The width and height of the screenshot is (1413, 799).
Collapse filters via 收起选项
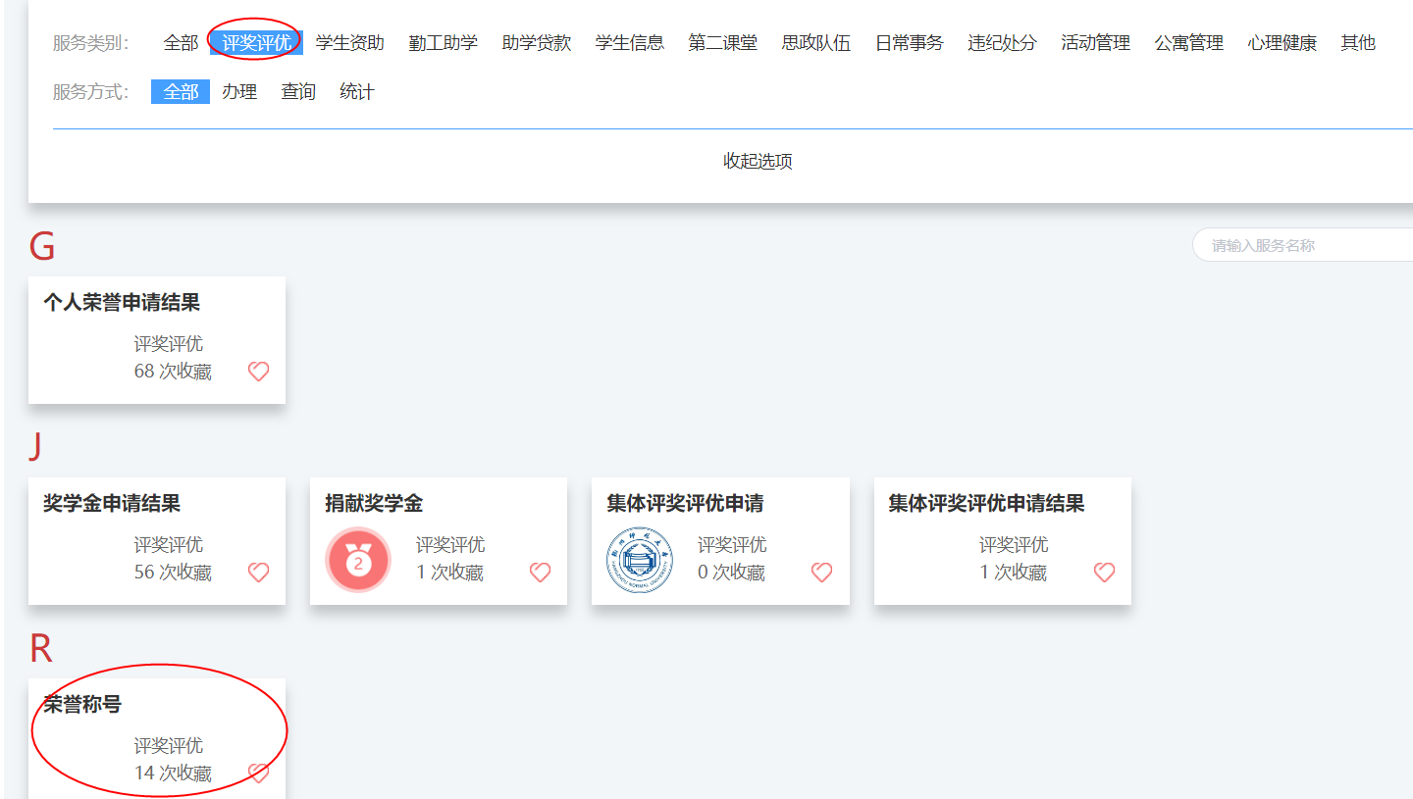click(758, 162)
